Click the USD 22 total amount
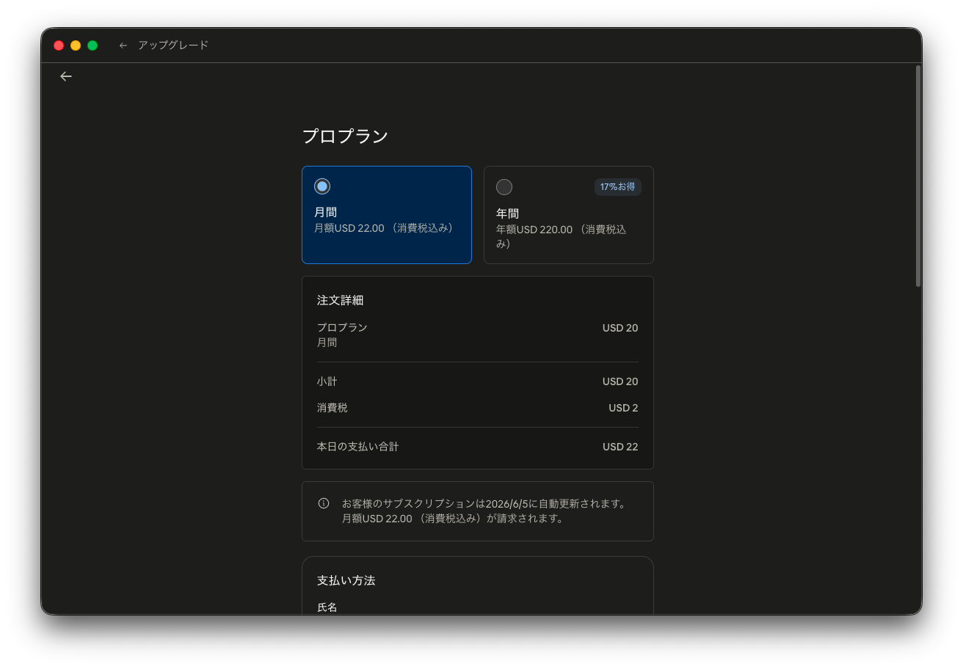 coord(620,447)
